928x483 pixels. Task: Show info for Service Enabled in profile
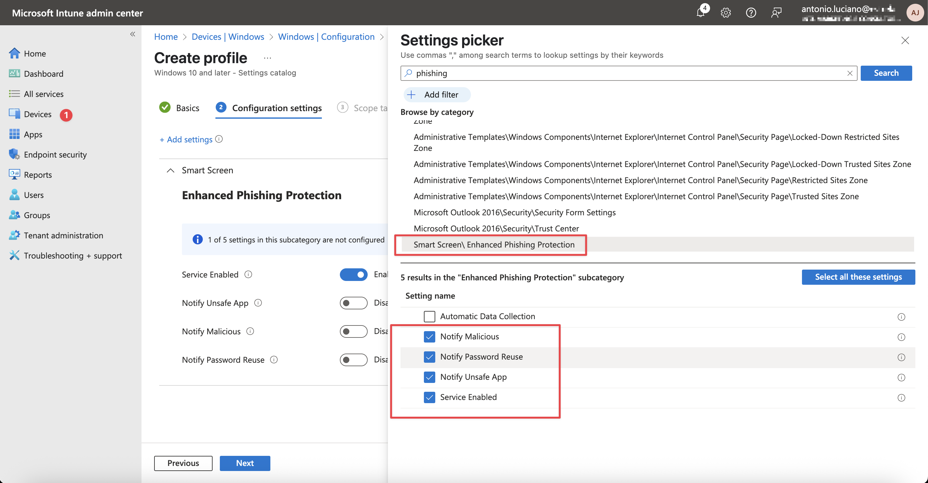click(x=248, y=274)
